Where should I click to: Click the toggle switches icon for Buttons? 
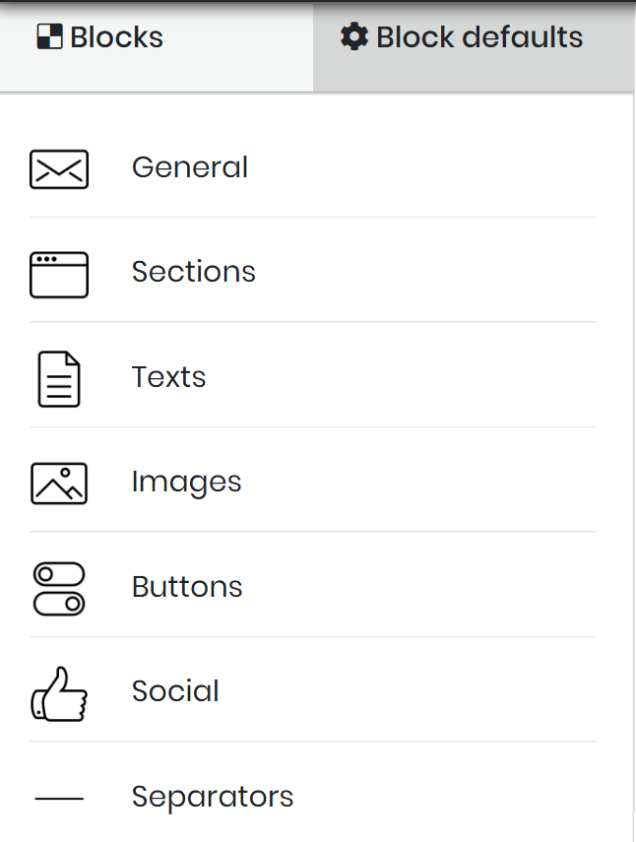click(x=59, y=589)
